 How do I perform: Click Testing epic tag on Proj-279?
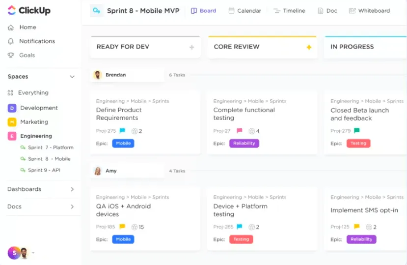tap(358, 143)
